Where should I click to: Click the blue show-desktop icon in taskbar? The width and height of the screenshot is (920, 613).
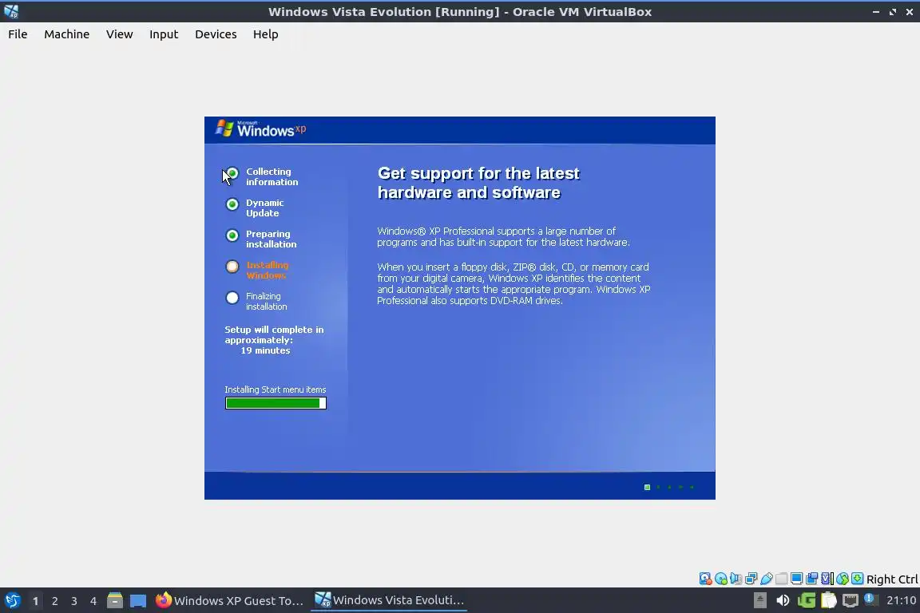coord(138,601)
